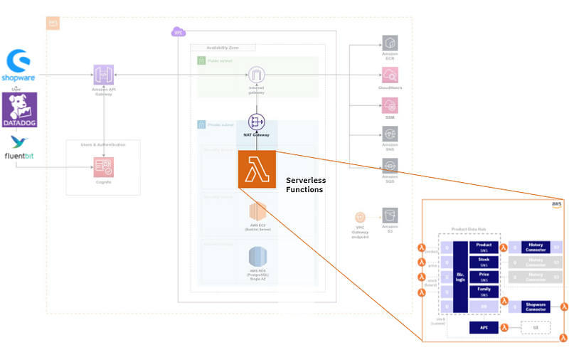Screen dimensions: 569x350
Task: Select the NAT Gateway icon
Action: tap(257, 122)
